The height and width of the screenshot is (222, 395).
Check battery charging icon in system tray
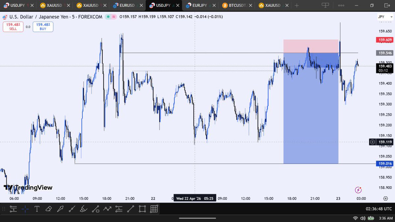(x=371, y=218)
